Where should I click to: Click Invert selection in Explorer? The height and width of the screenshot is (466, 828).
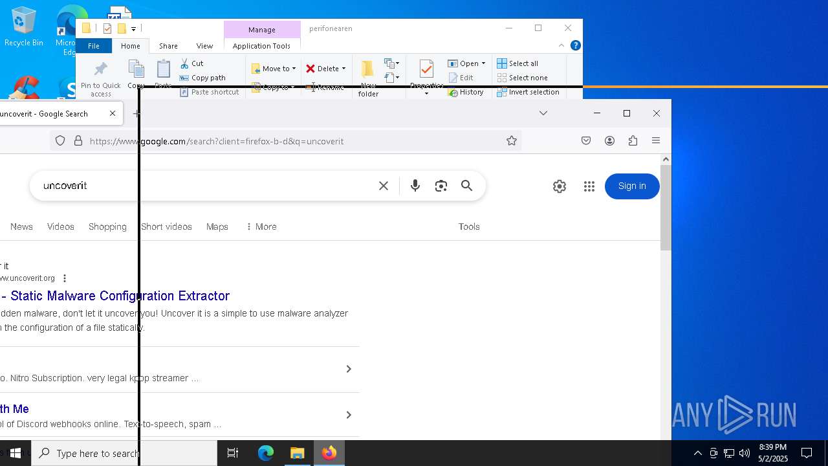528,92
